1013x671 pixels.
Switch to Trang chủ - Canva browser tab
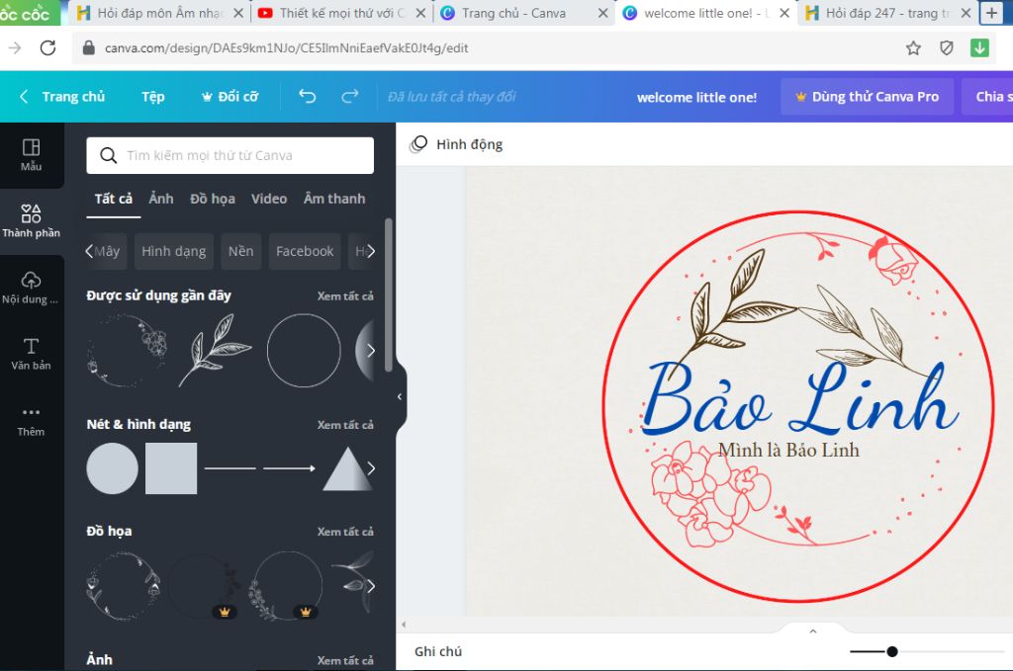(523, 13)
